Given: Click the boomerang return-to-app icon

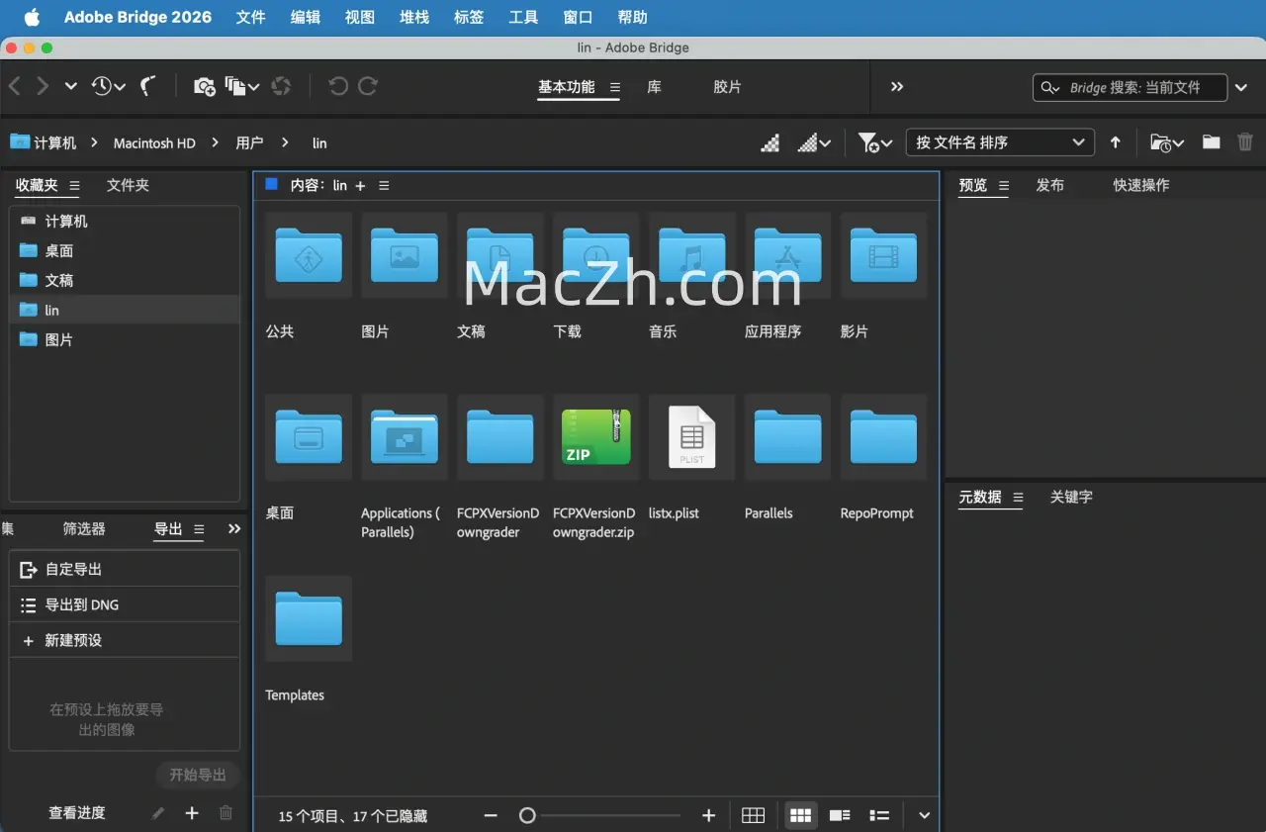Looking at the screenshot, I should [x=148, y=87].
